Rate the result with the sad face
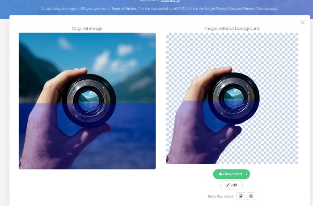The width and height of the screenshot is (313, 206). click(251, 196)
